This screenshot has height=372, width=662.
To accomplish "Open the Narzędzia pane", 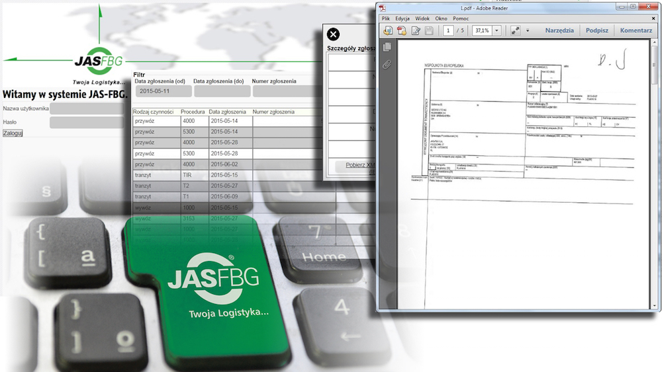I will (x=559, y=30).
